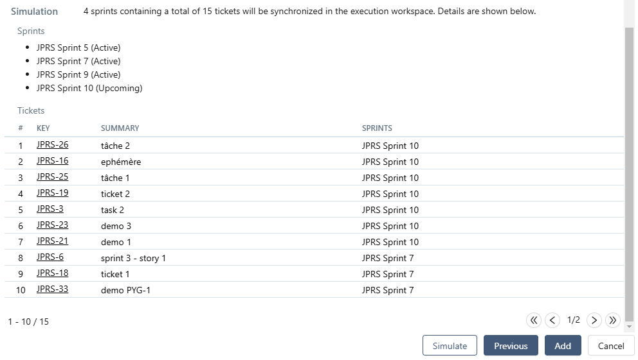This screenshot has width=638, height=360.
Task: Jump to the last page of tickets
Action: [613, 320]
